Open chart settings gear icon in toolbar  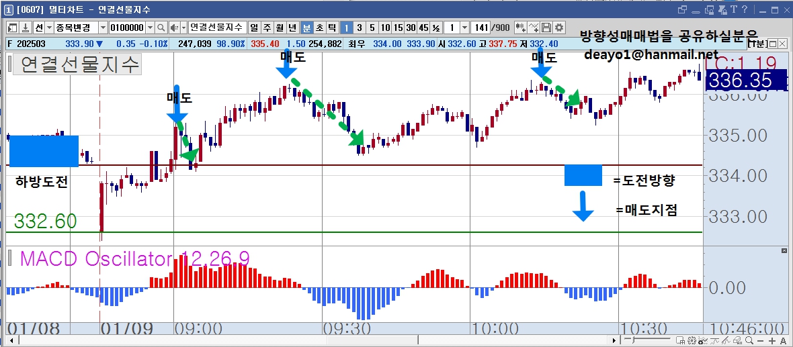(x=558, y=28)
